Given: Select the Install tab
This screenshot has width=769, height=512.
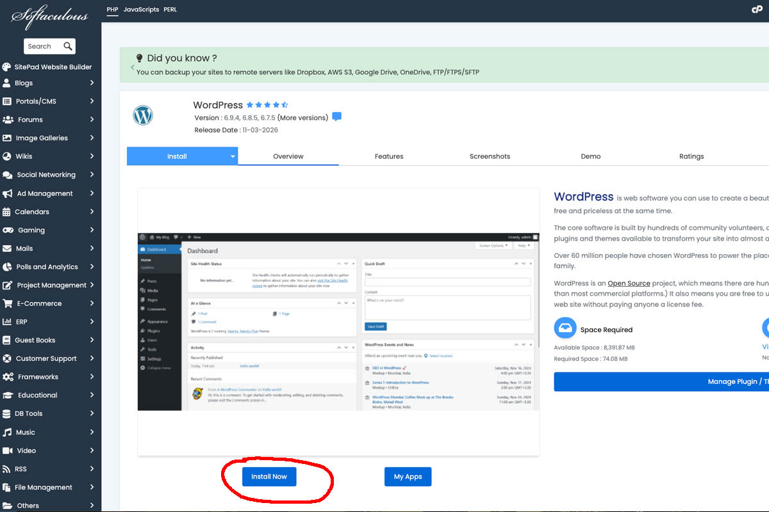Looking at the screenshot, I should tap(178, 156).
